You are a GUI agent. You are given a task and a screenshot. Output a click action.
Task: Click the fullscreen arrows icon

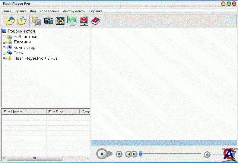(60, 21)
